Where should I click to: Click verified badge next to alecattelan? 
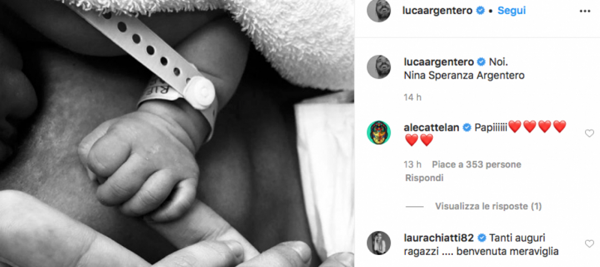467,128
